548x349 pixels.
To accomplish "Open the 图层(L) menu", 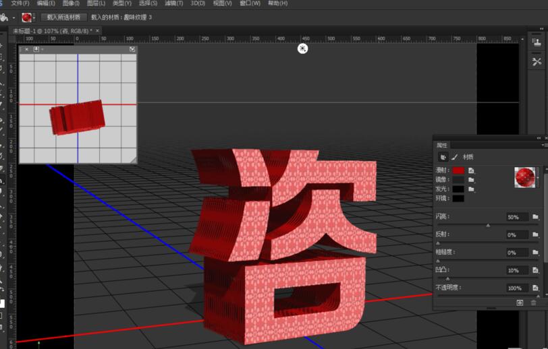I will (x=96, y=3).
